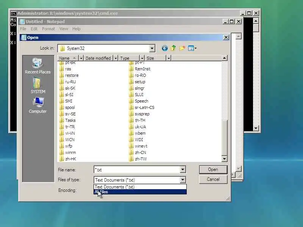Image resolution: width=303 pixels, height=227 pixels.
Task: Sort by the Type column header
Action: 129,58
